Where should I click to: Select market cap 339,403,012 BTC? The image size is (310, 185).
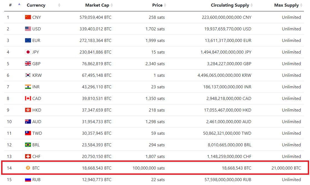[95, 29]
